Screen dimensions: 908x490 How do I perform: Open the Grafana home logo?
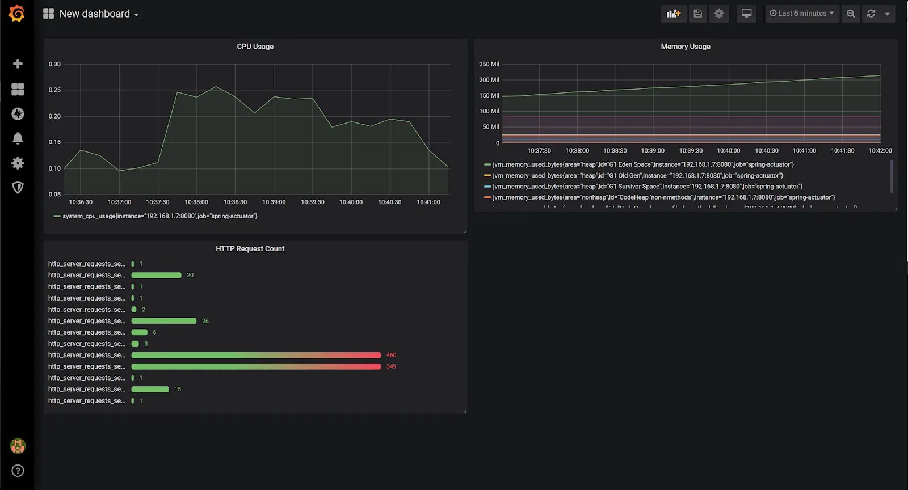(17, 14)
